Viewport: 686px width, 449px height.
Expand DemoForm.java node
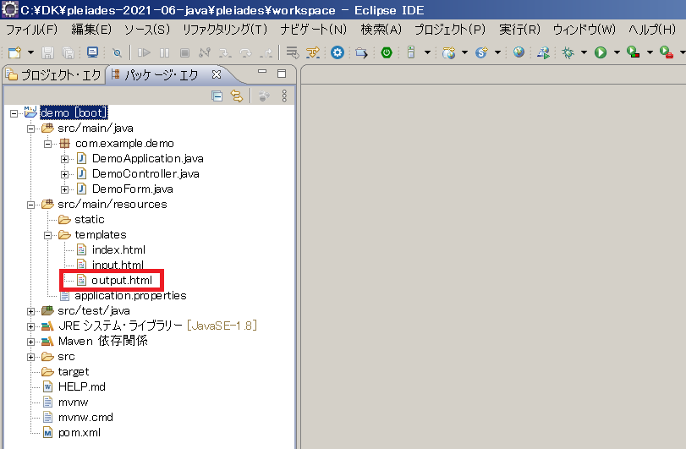click(65, 189)
